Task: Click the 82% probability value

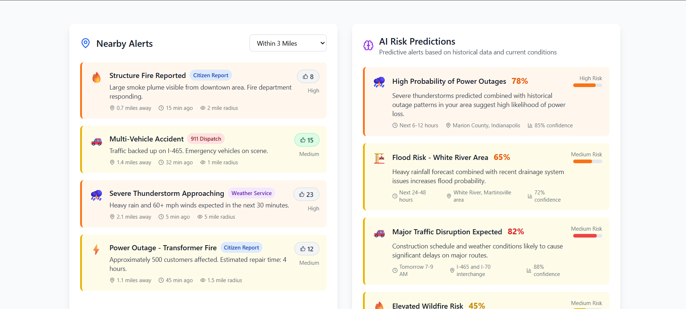Action: (x=516, y=231)
